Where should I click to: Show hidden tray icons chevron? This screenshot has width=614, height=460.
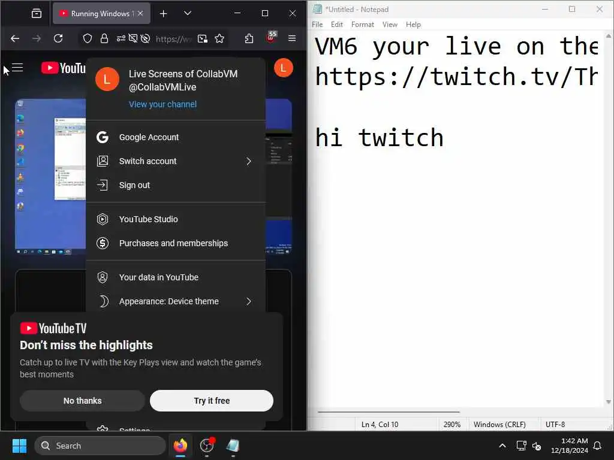[x=502, y=446]
